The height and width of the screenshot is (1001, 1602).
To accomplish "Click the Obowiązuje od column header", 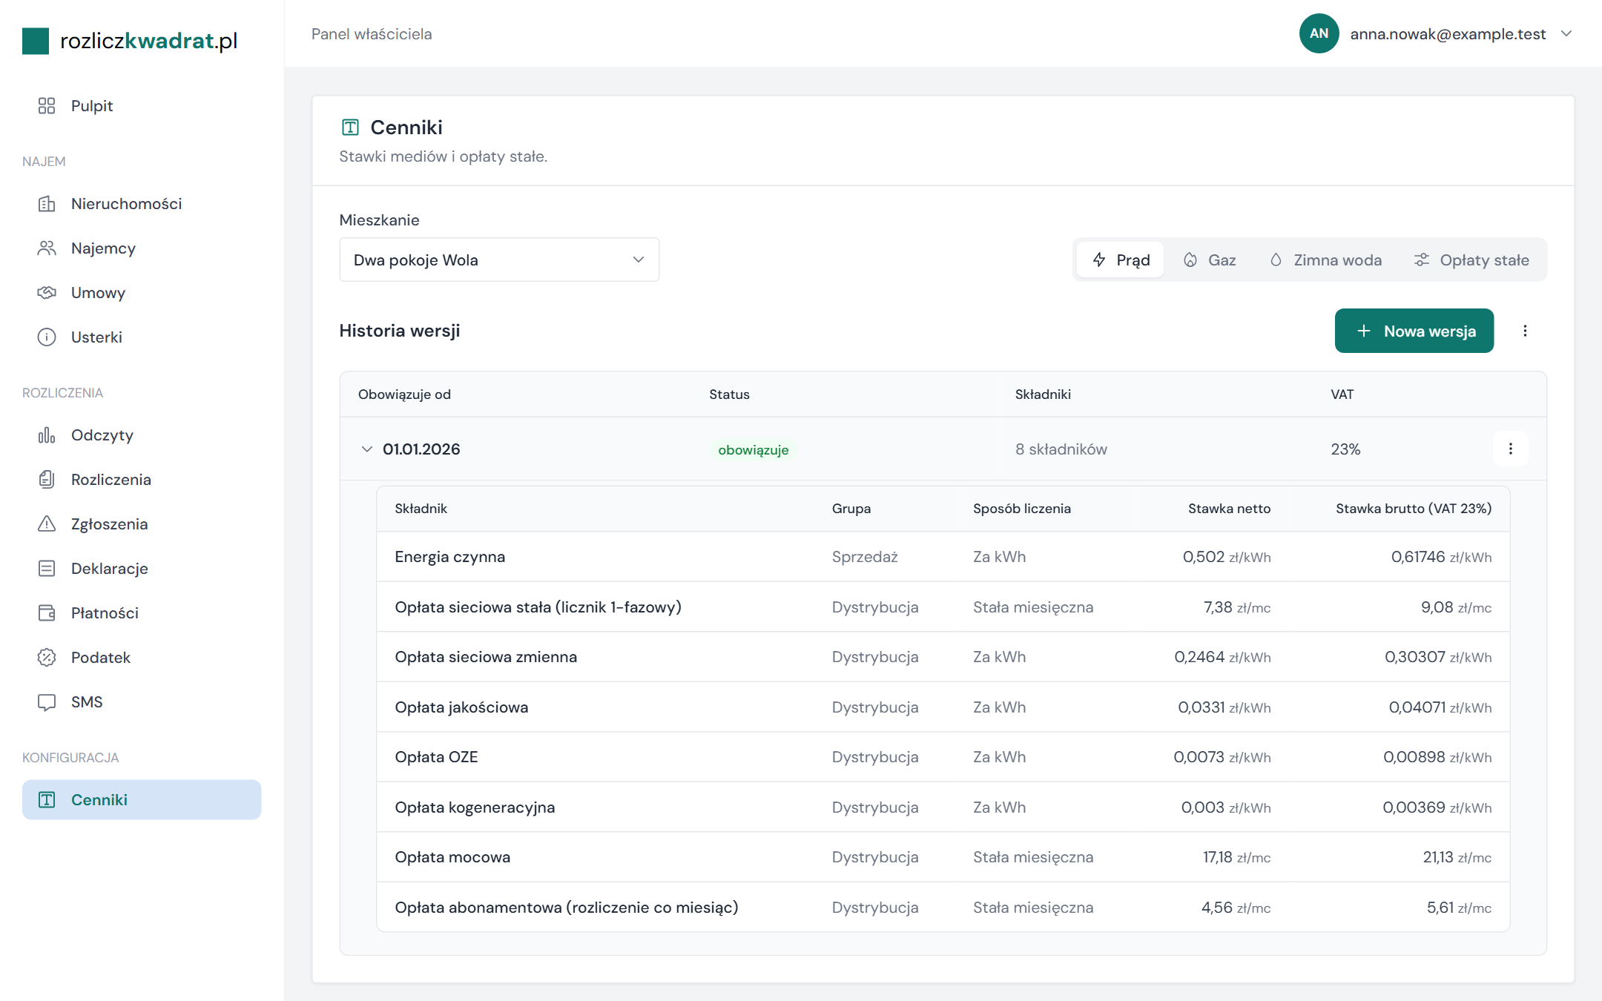I will 404,394.
